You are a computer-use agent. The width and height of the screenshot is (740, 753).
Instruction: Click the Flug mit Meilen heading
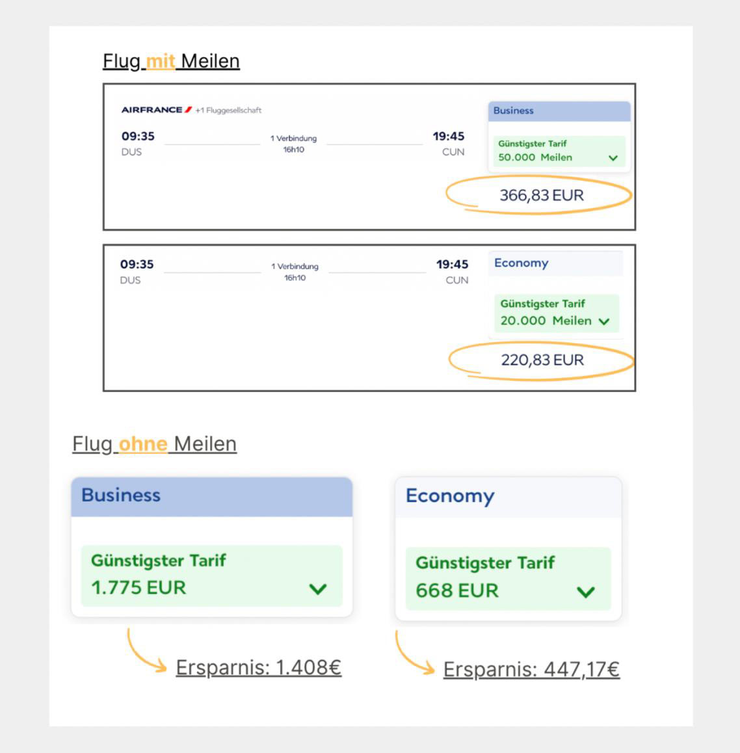171,61
